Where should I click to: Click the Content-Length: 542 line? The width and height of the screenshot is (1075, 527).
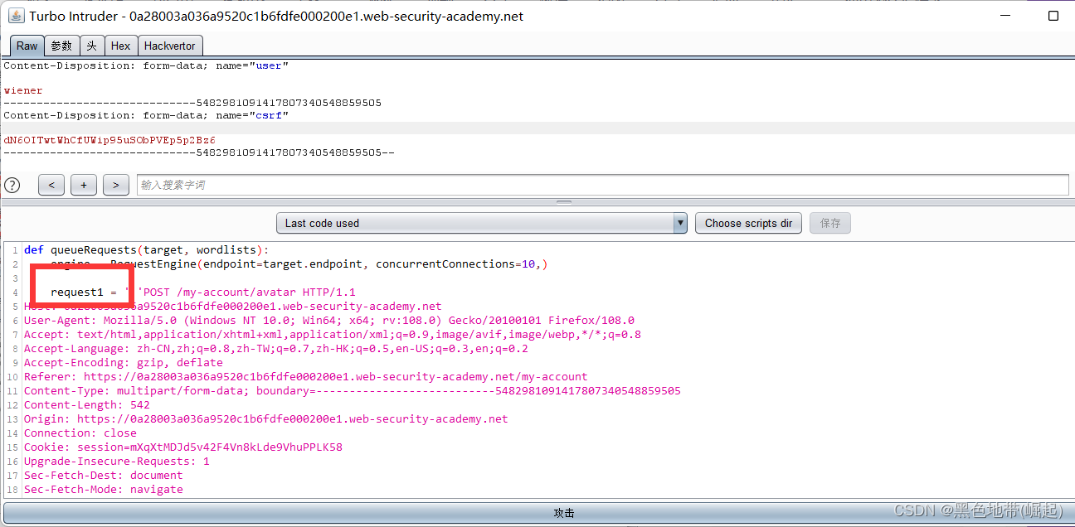(x=87, y=404)
